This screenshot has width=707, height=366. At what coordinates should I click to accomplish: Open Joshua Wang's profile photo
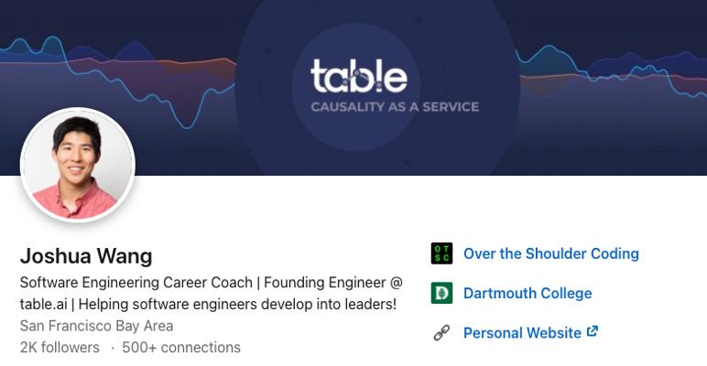coord(78,166)
